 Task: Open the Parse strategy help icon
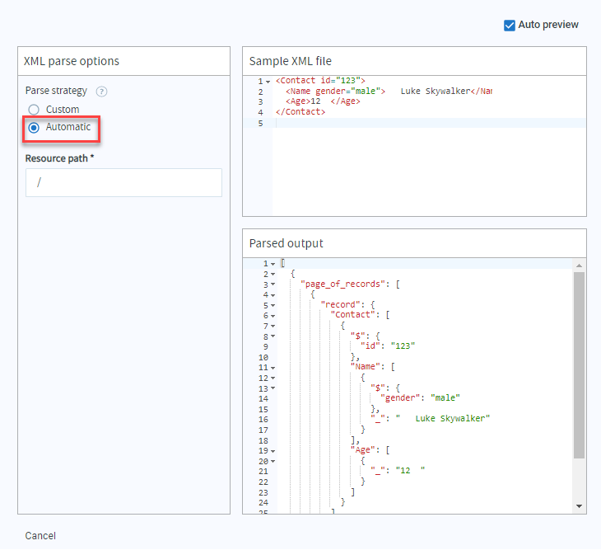point(101,92)
